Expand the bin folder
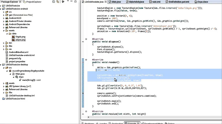Image resolution: width=222 pixels, height=124 pixels. click(4, 43)
